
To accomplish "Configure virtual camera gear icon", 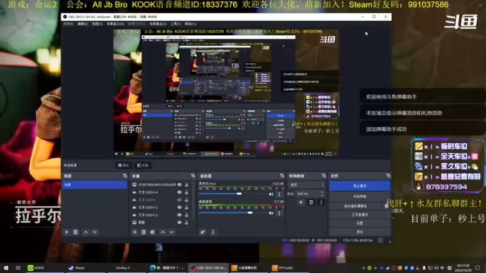I will [x=386, y=206].
